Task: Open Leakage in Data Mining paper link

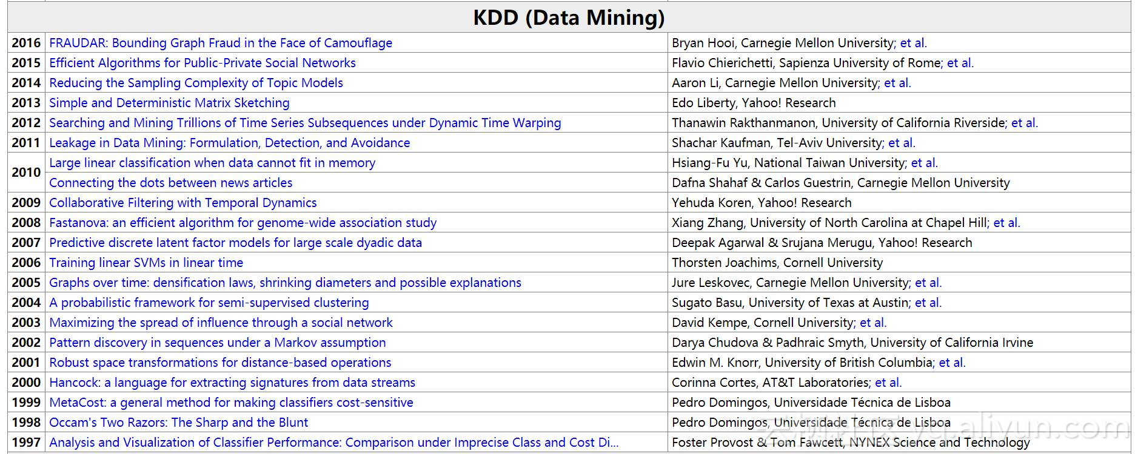Action: coord(229,143)
